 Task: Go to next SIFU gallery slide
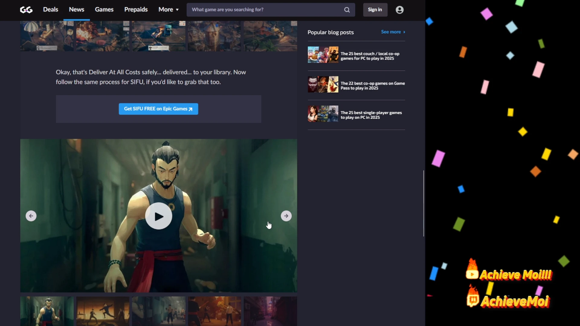[x=286, y=216]
